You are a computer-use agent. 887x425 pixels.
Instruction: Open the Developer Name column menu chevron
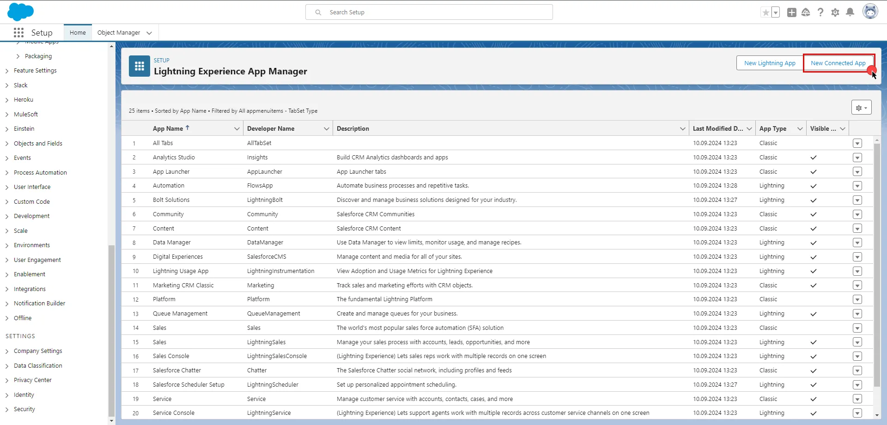[x=326, y=129]
